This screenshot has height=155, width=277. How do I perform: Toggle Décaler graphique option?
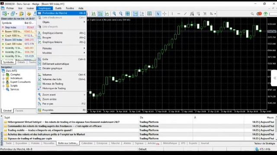tap(61, 68)
